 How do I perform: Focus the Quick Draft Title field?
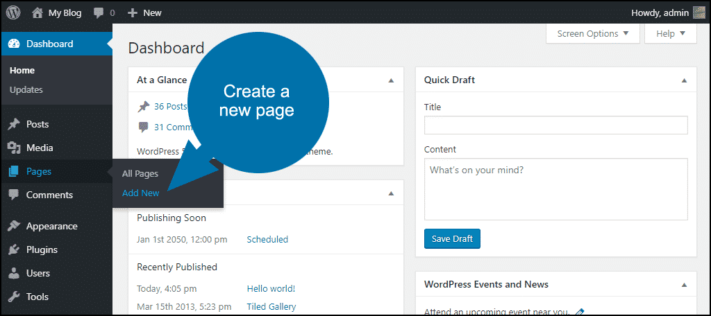tap(556, 125)
